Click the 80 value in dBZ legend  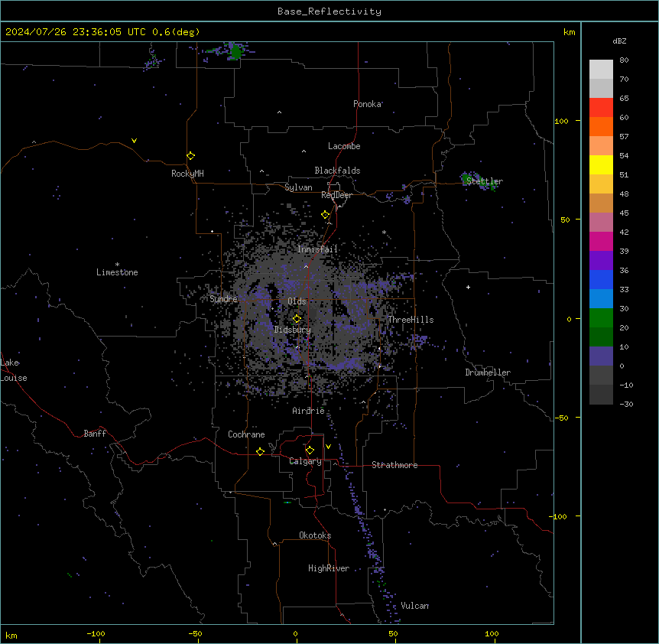pyautogui.click(x=624, y=60)
